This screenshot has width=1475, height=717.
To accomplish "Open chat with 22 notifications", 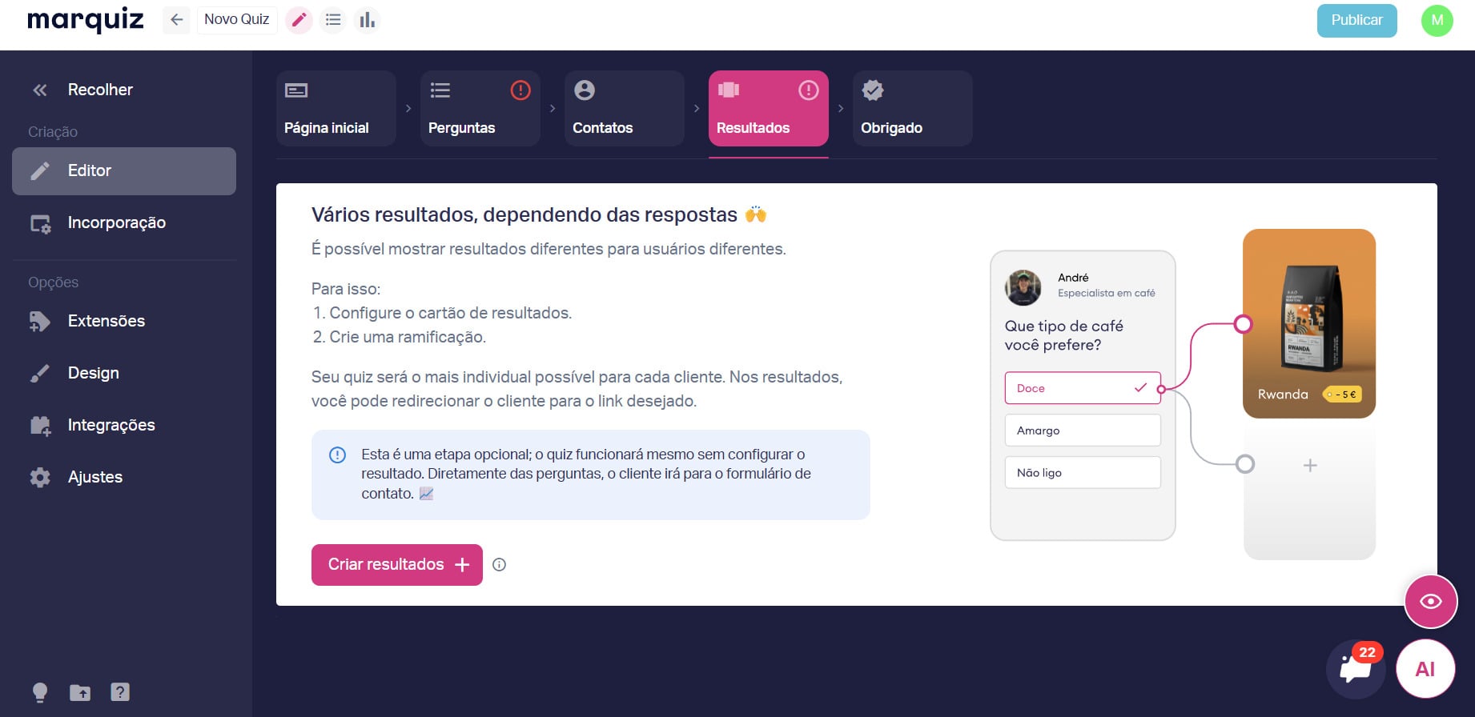I will tap(1356, 668).
